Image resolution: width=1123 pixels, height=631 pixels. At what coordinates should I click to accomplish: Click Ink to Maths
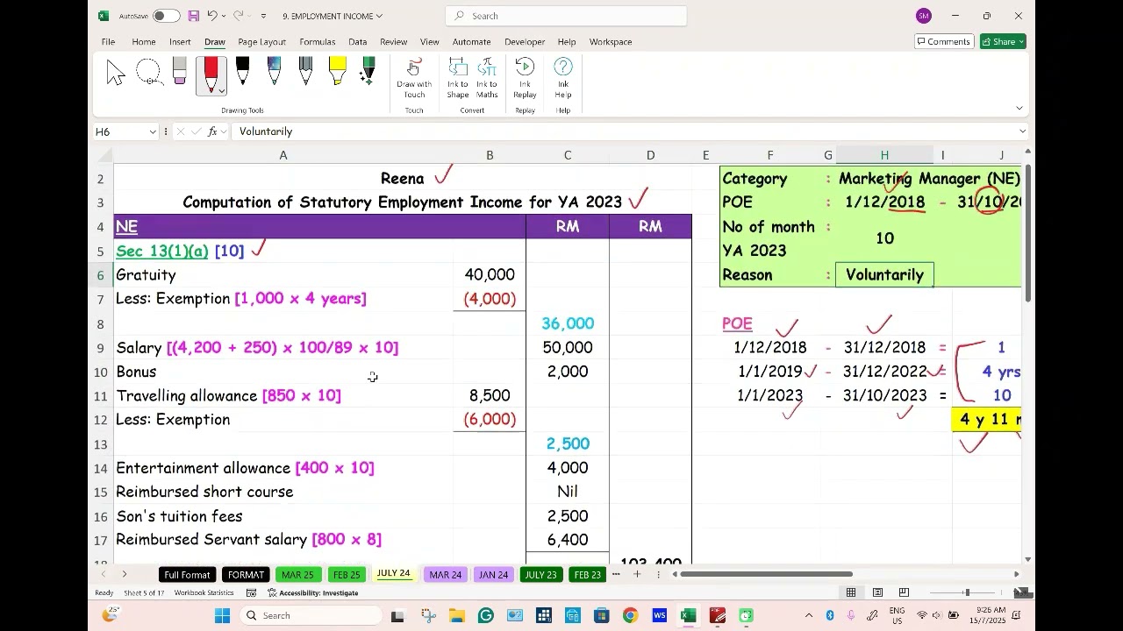pos(487,79)
